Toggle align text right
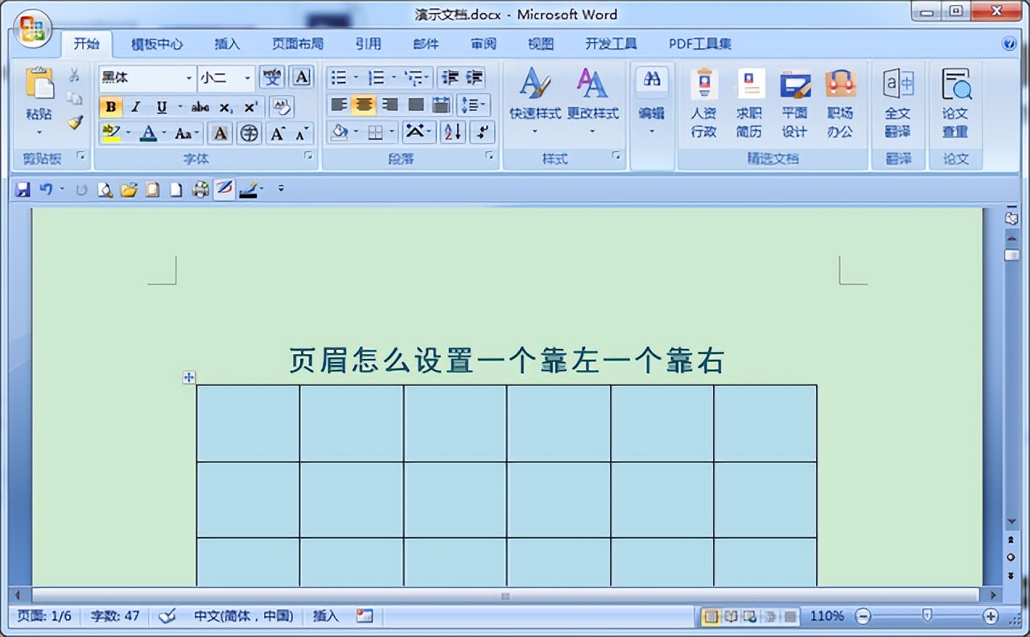 click(389, 105)
